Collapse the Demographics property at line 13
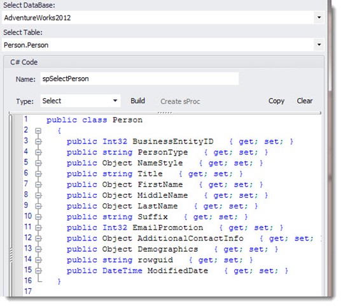This screenshot has width=341, height=306. point(38,249)
